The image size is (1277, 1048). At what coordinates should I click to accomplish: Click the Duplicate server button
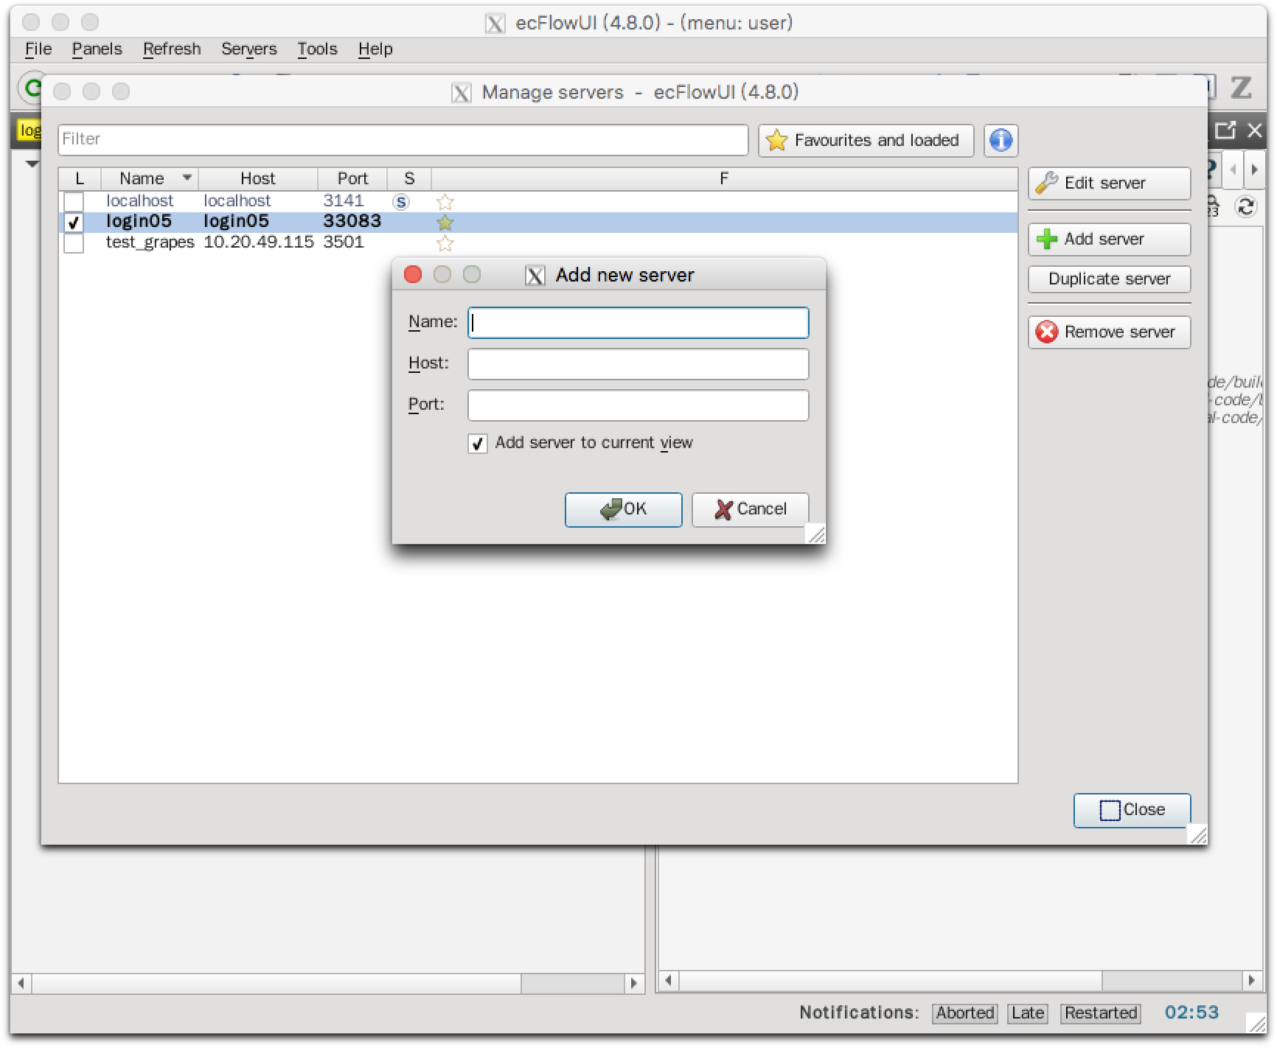click(1109, 279)
